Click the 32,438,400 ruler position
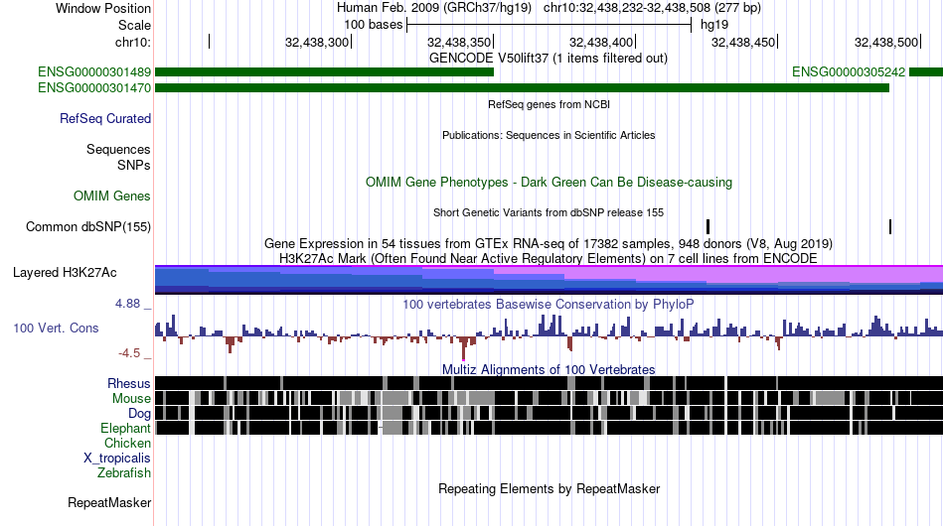The image size is (944, 526). tap(601, 42)
